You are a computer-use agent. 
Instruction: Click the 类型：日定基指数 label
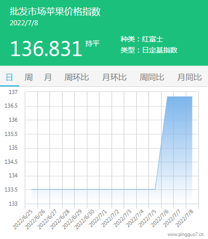149,50
